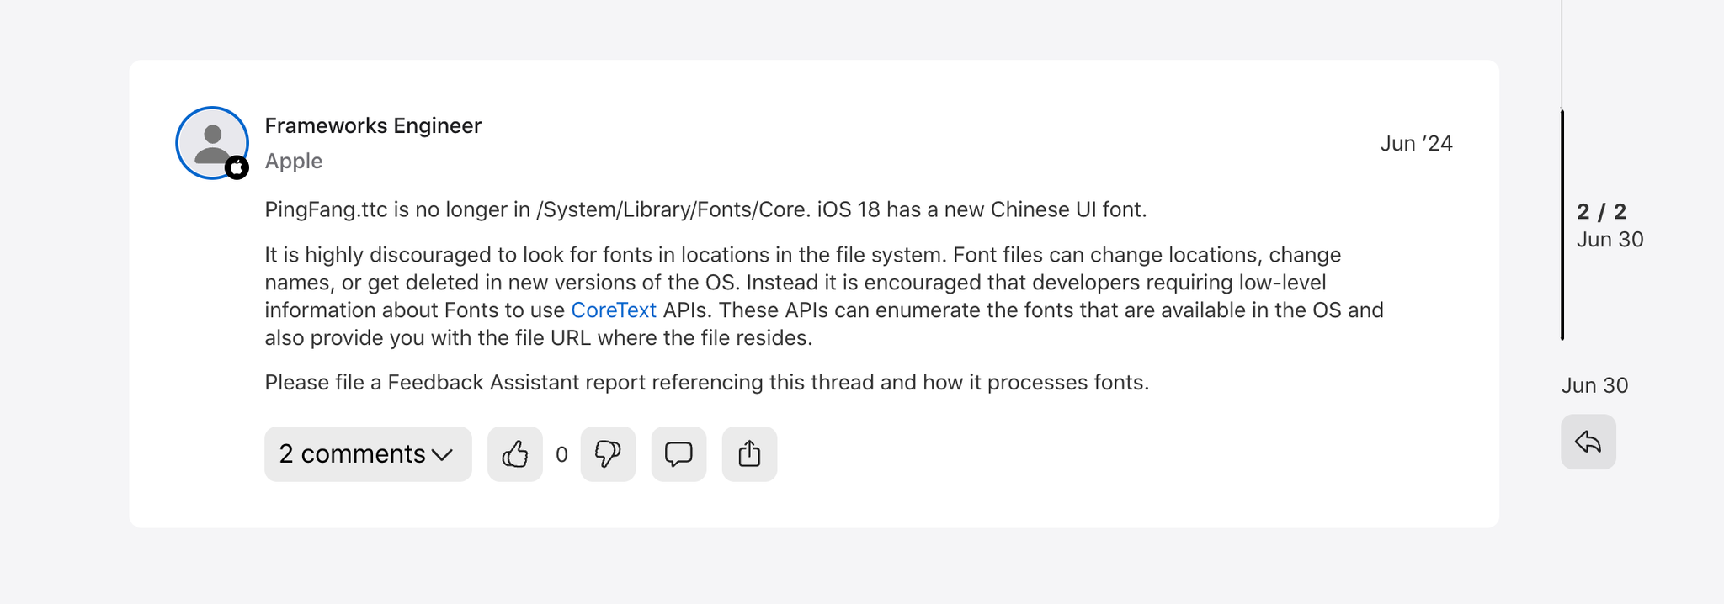Click the share post icon
1724x604 pixels.
[x=749, y=454]
